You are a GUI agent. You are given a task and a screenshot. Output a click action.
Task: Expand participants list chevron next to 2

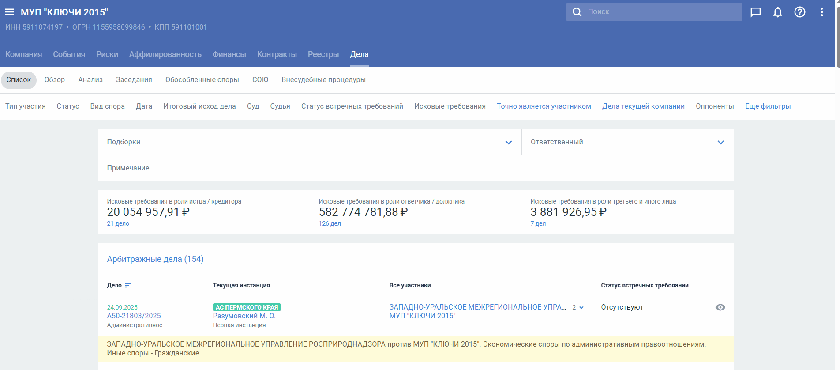click(581, 308)
